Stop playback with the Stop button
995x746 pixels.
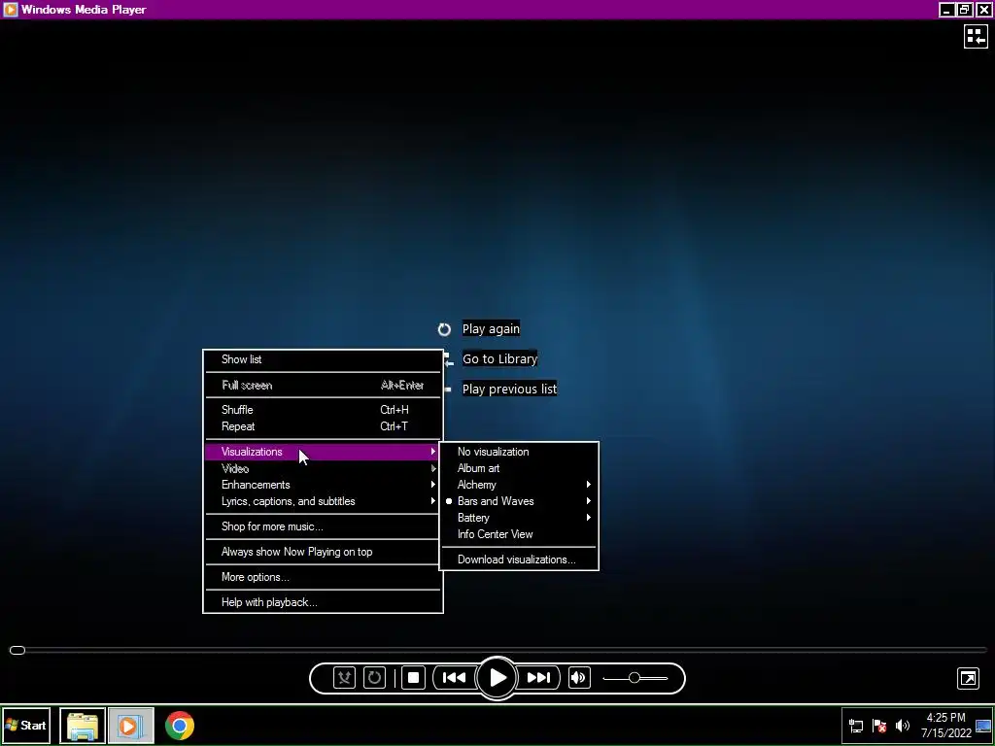click(413, 677)
